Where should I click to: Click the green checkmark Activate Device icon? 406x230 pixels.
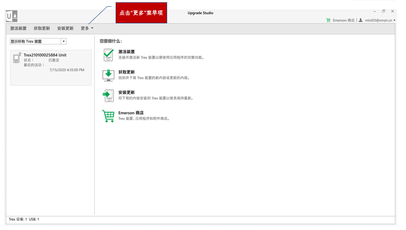[x=108, y=55]
